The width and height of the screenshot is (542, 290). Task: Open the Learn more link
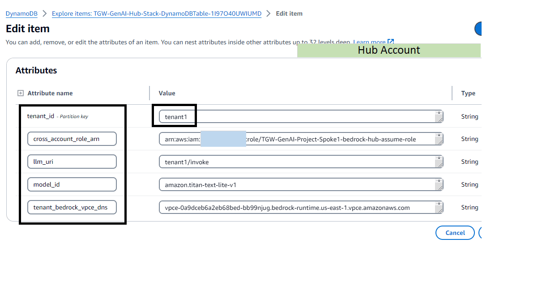369,42
